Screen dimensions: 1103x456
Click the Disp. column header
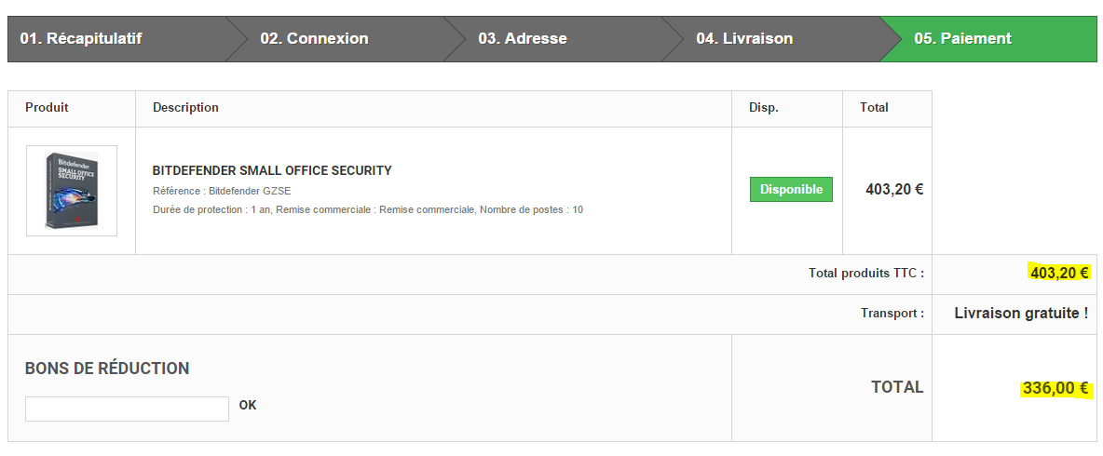[x=763, y=108]
